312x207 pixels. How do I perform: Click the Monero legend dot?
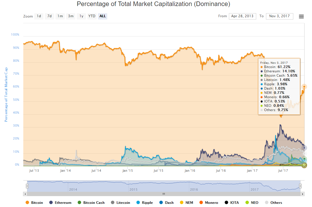201,202
